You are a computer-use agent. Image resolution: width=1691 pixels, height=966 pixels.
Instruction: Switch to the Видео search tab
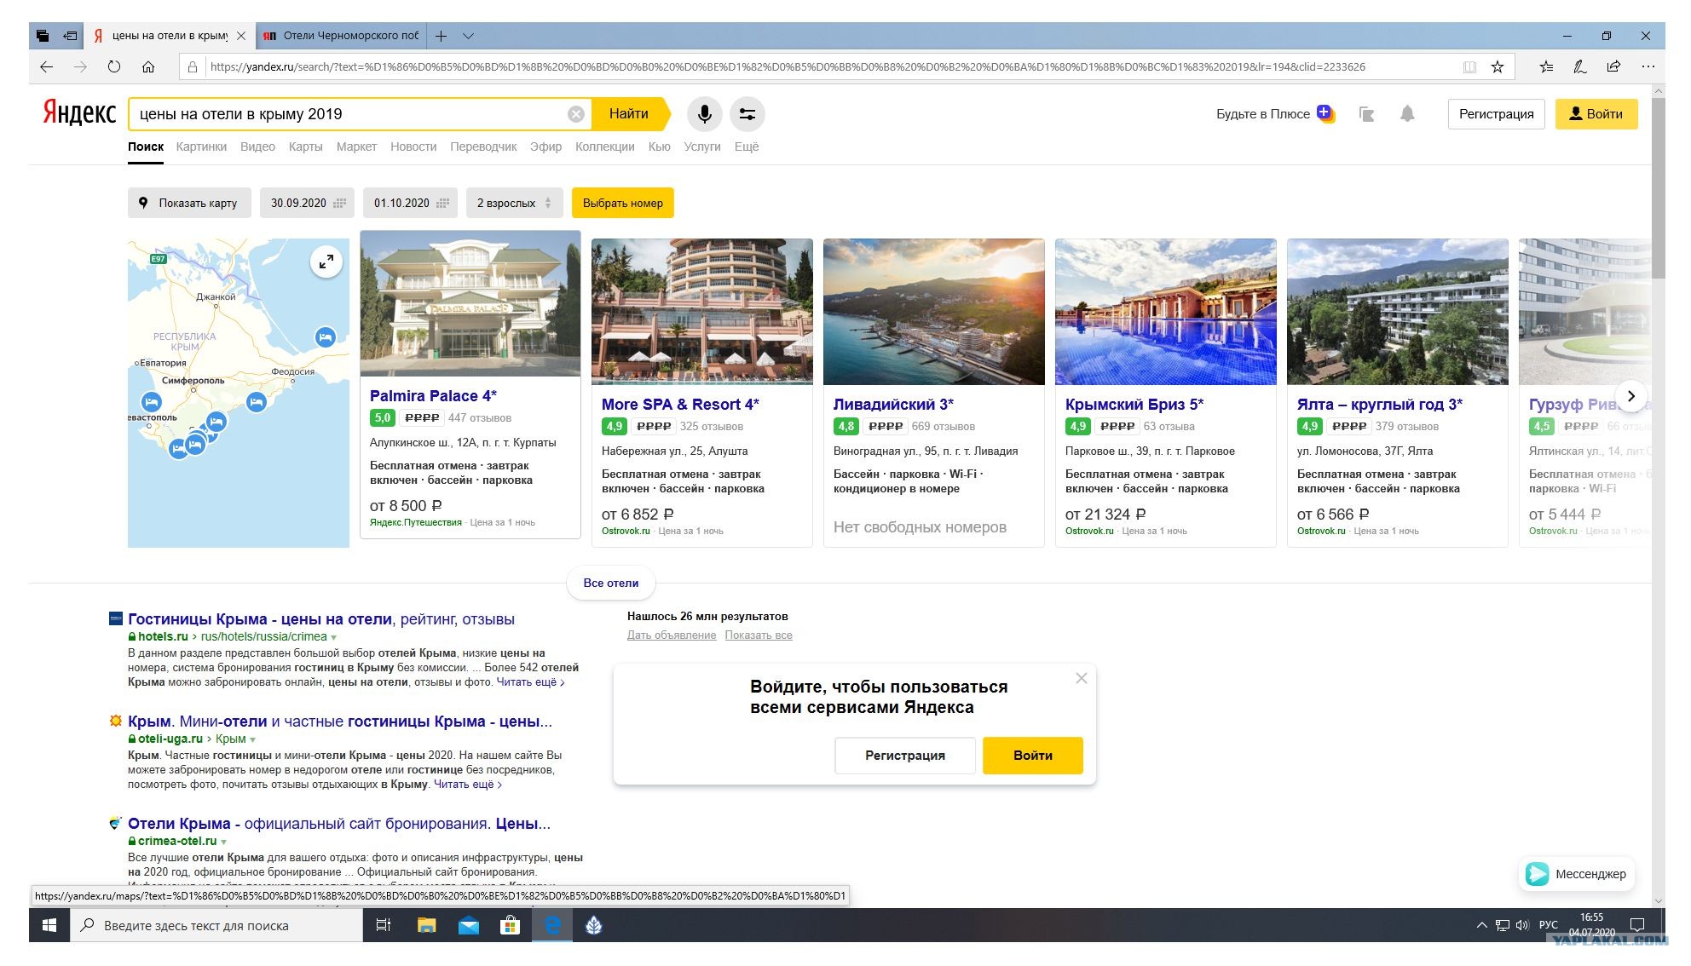point(257,147)
